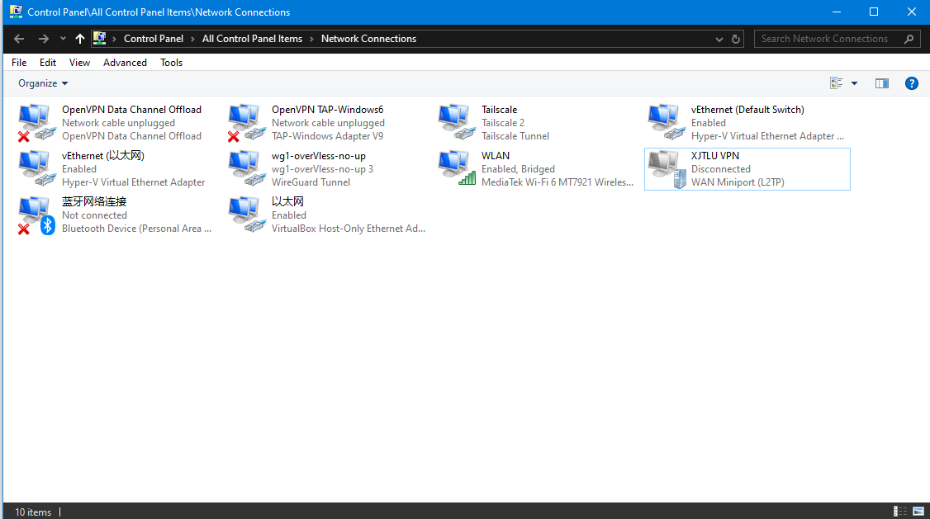Expand chevron after Control Panel breadcrumb

click(192, 39)
